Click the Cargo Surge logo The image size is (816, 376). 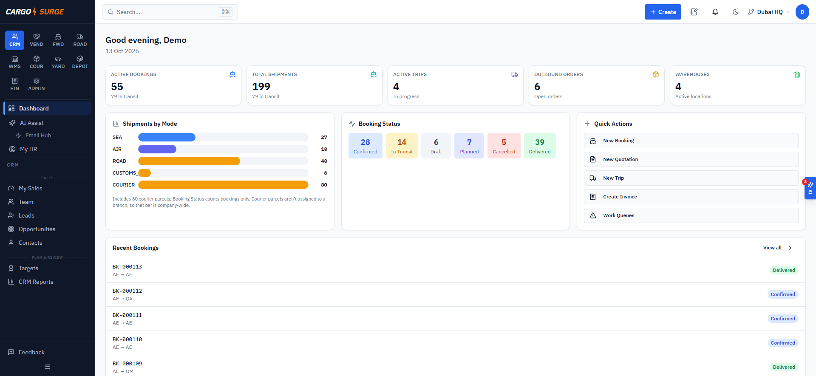[x=35, y=12]
